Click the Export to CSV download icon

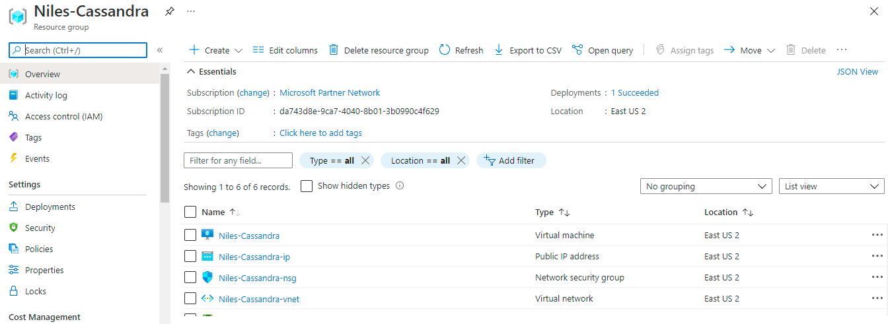(499, 50)
